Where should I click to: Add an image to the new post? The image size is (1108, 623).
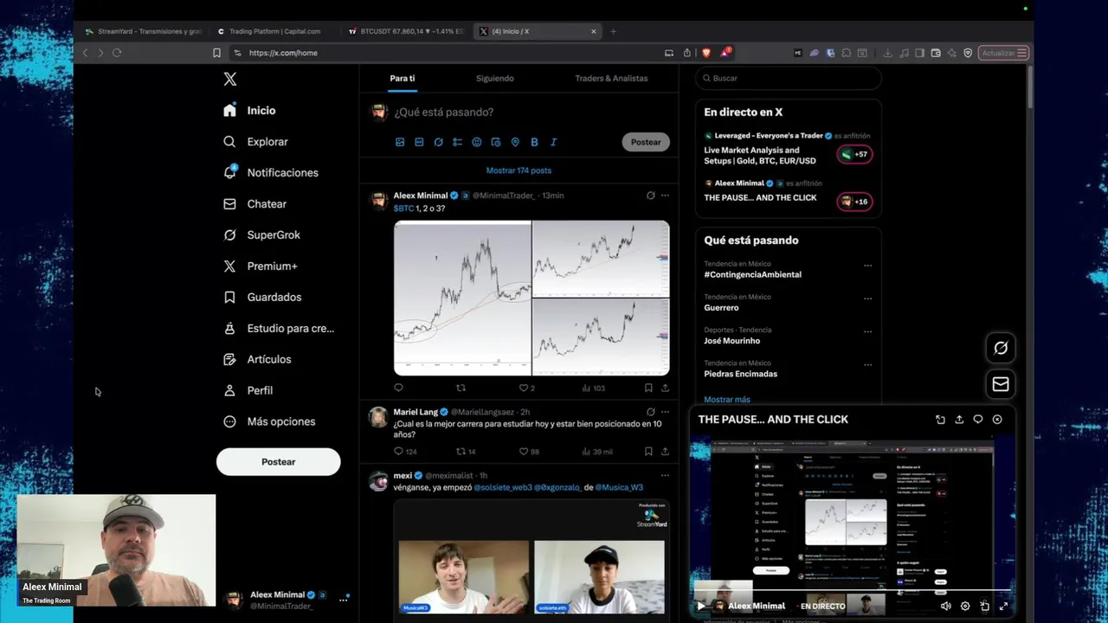coord(400,142)
